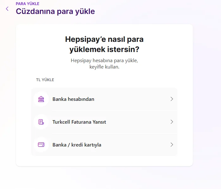Go back using the left arrow

(x=7, y=9)
